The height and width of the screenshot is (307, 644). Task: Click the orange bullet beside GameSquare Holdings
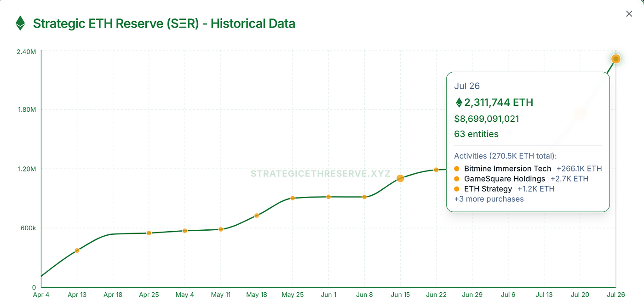456,179
